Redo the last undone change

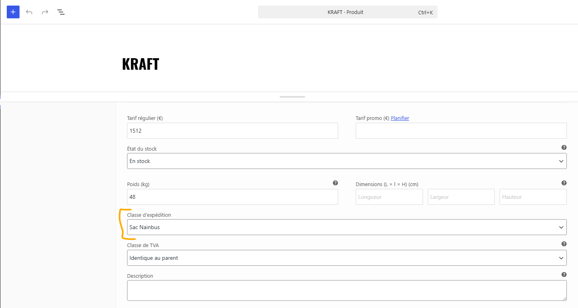click(x=45, y=12)
